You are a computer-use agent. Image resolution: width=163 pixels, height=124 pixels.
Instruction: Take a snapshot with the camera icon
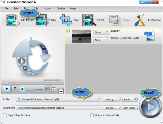pos(48,89)
